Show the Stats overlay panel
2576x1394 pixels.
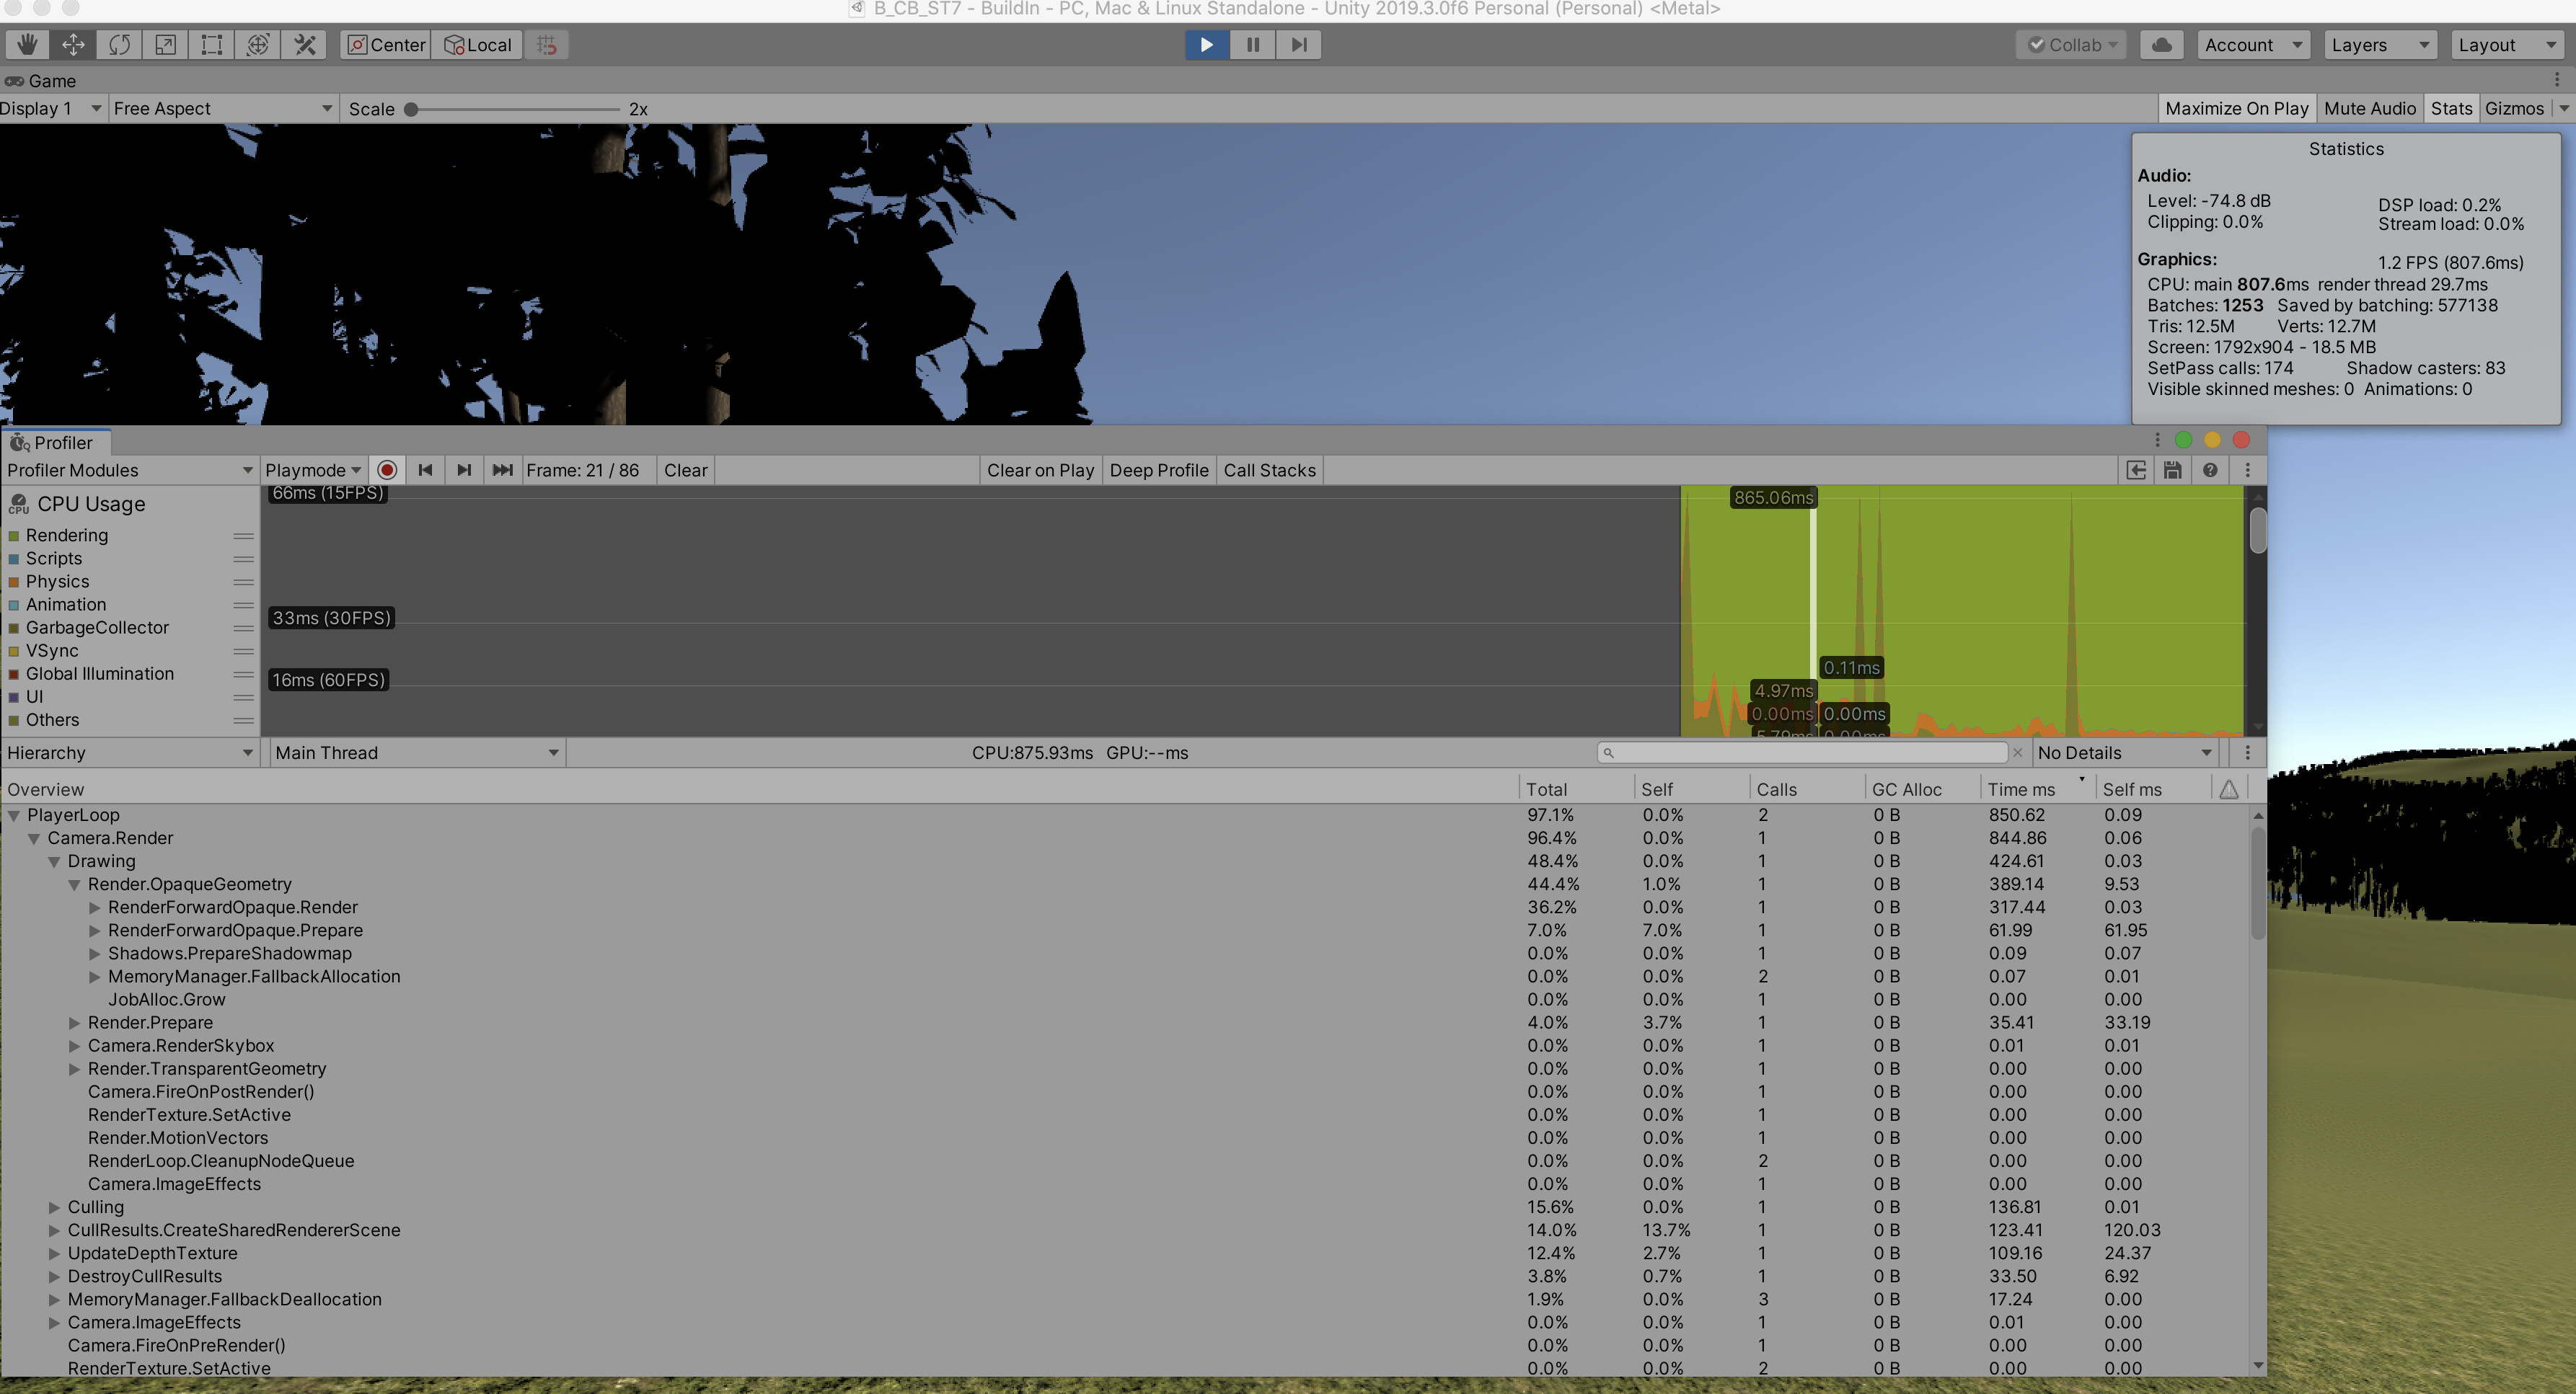coord(2451,108)
